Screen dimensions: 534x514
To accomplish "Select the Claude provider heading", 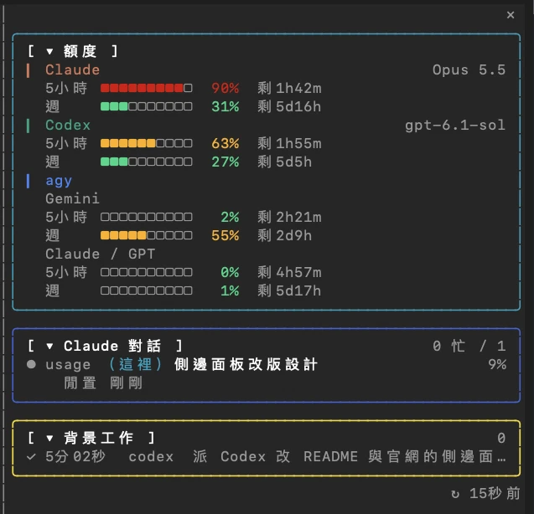I will (x=73, y=69).
